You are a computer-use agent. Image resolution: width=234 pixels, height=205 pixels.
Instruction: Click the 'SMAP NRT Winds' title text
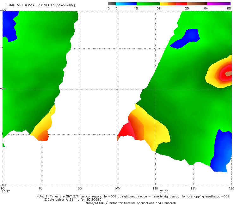coord(20,5)
